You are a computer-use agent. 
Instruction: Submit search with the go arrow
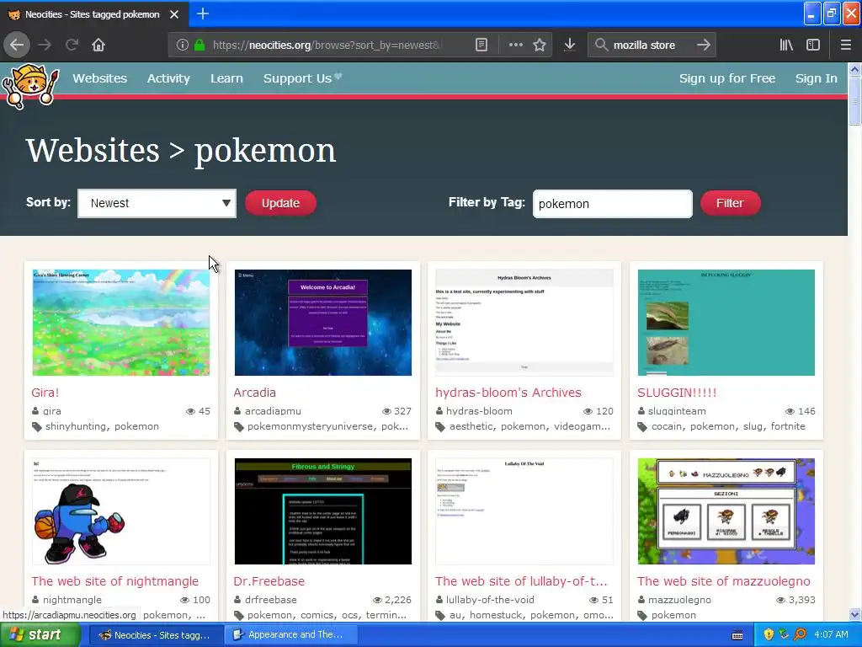tap(703, 45)
